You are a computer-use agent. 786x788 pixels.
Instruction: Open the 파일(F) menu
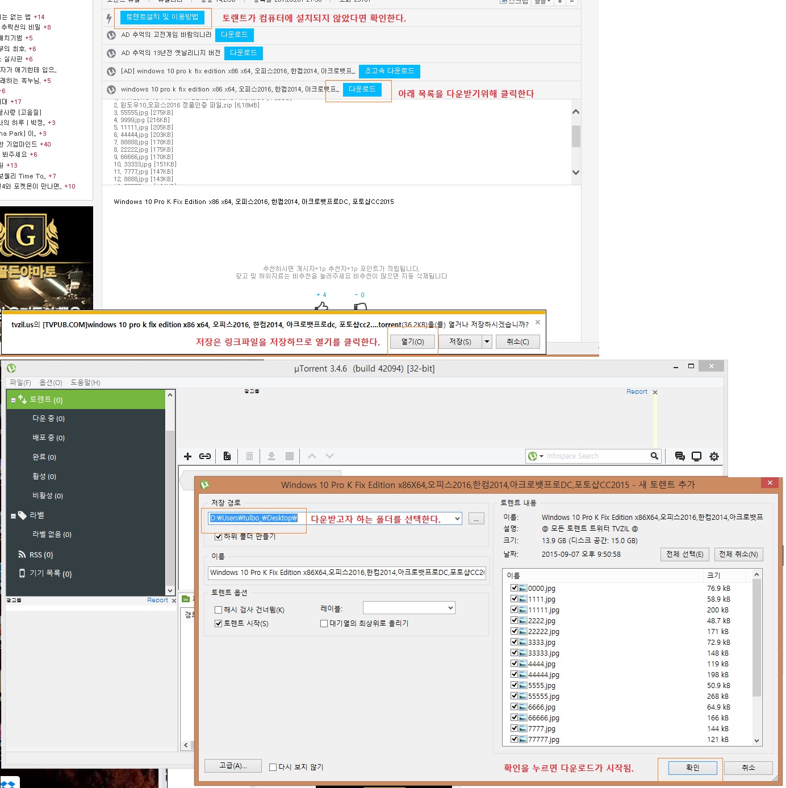(x=20, y=382)
